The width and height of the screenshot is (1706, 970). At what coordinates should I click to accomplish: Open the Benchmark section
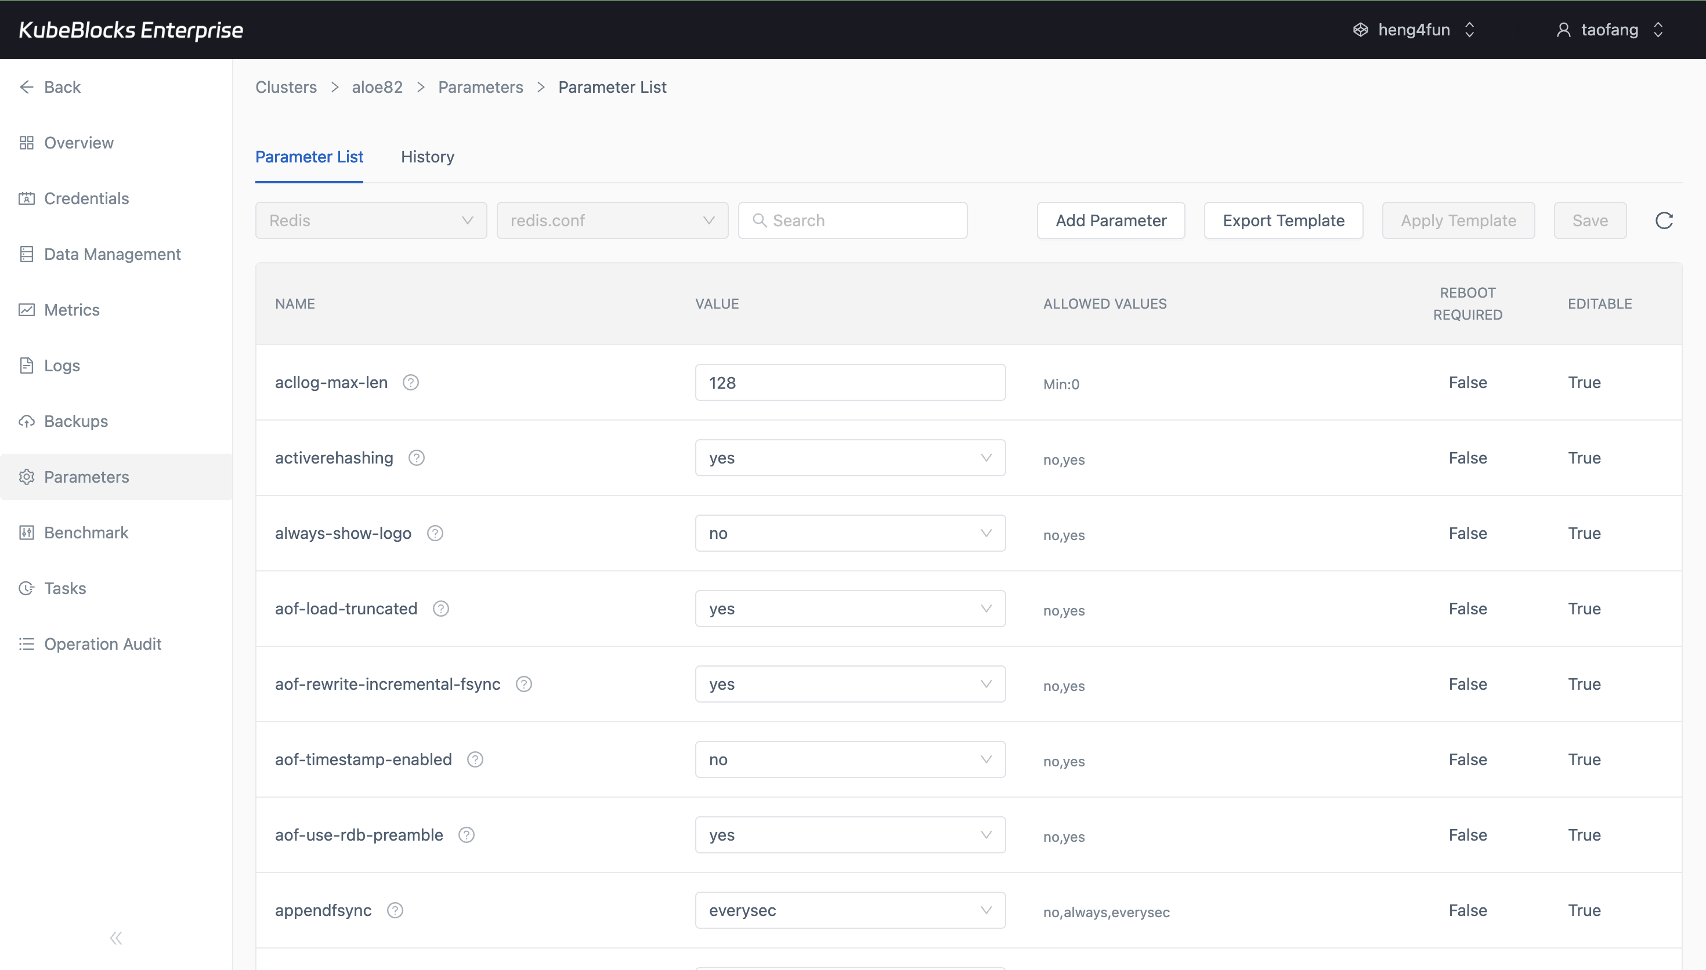[86, 533]
